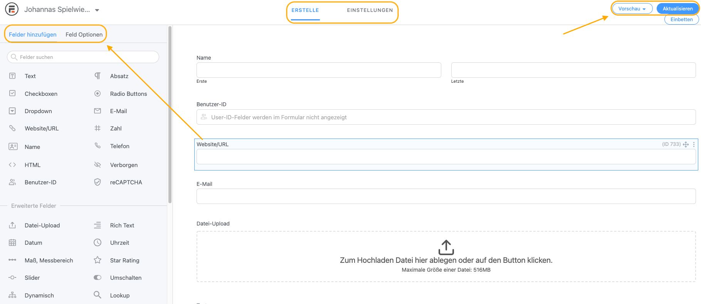Open the Feld Optionen tab
Image resolution: width=701 pixels, height=304 pixels.
point(84,35)
